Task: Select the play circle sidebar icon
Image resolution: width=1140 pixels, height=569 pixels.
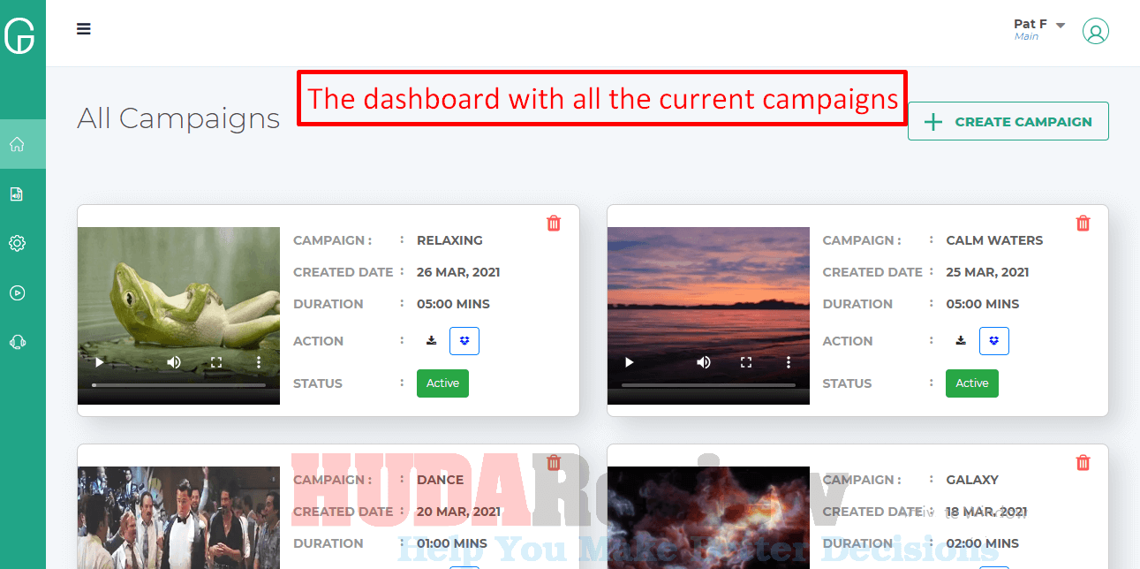Action: (x=17, y=292)
